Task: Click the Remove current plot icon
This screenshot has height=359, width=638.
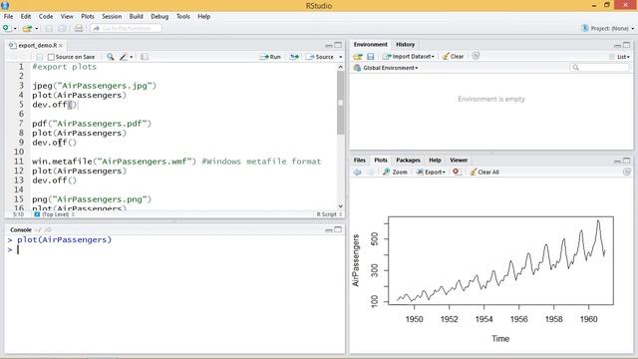Action: [457, 172]
